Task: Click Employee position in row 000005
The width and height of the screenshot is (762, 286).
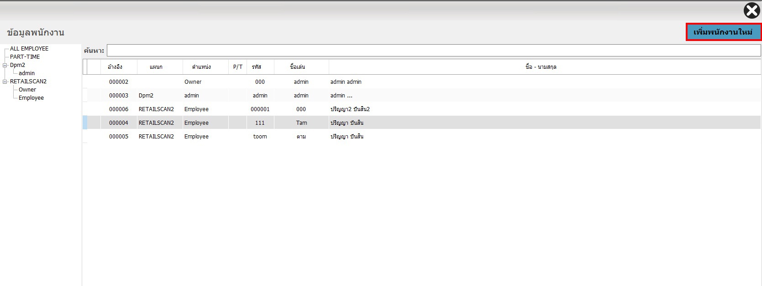Action: click(x=205, y=137)
